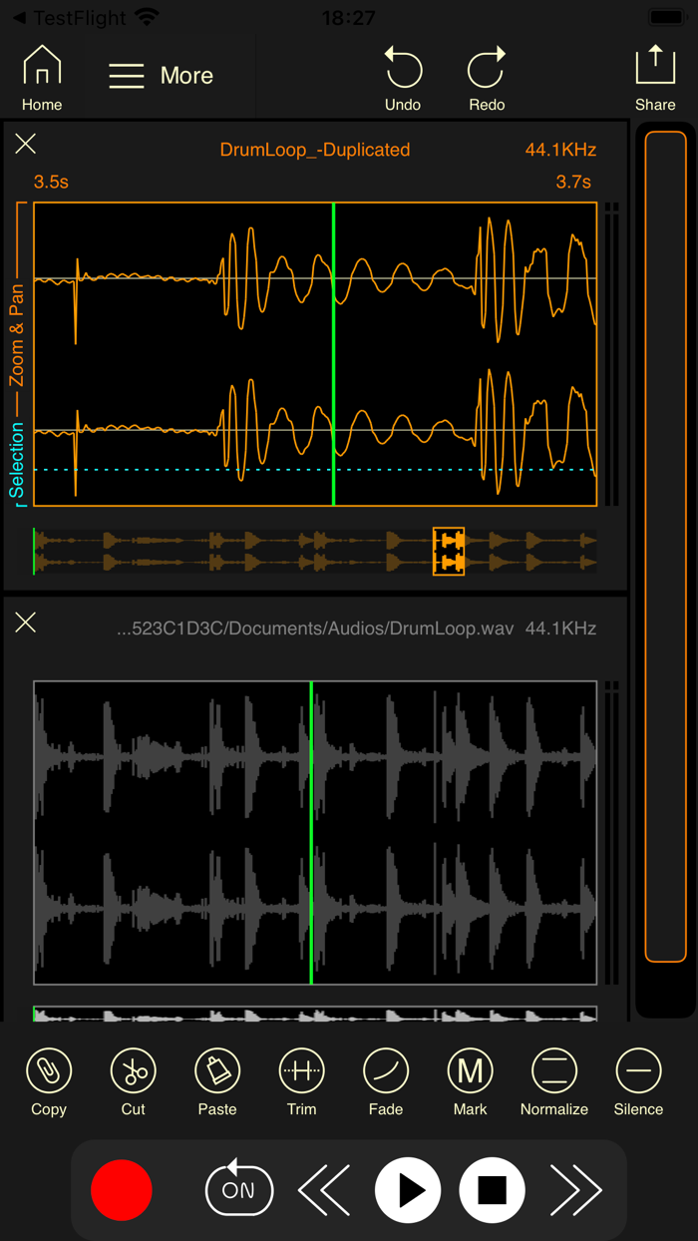698x1241 pixels.
Task: Redo the last undone edit
Action: click(487, 78)
